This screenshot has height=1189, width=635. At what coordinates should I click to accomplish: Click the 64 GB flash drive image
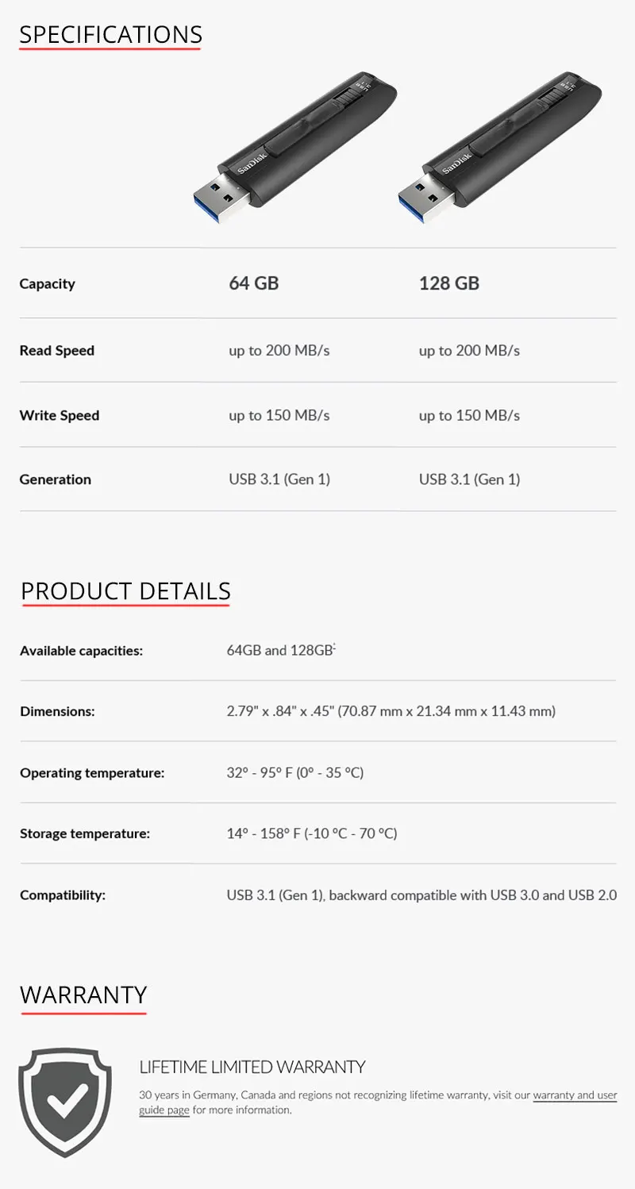296,147
